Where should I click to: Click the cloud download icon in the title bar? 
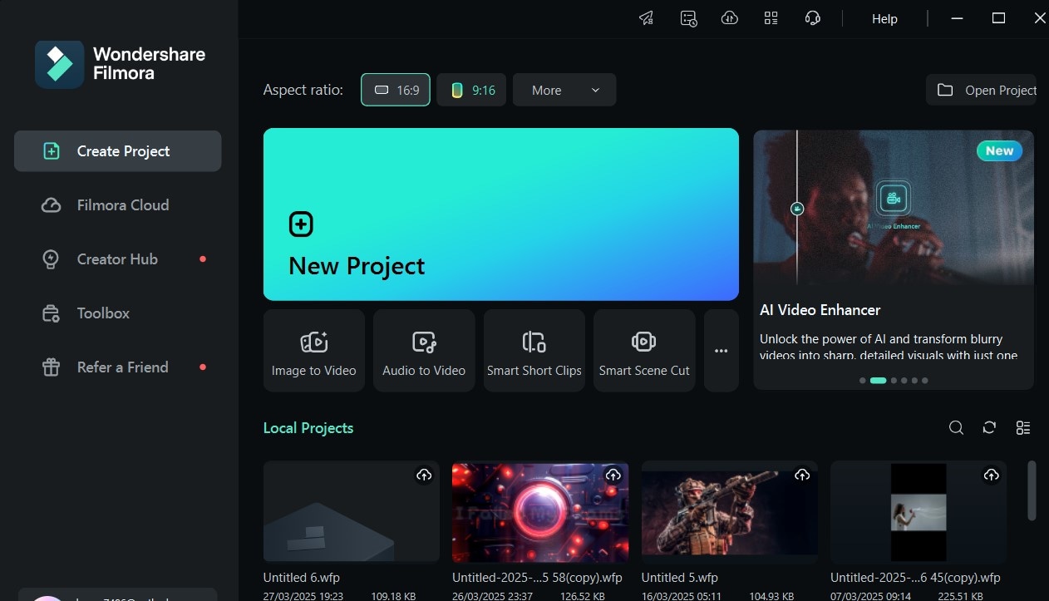(730, 18)
